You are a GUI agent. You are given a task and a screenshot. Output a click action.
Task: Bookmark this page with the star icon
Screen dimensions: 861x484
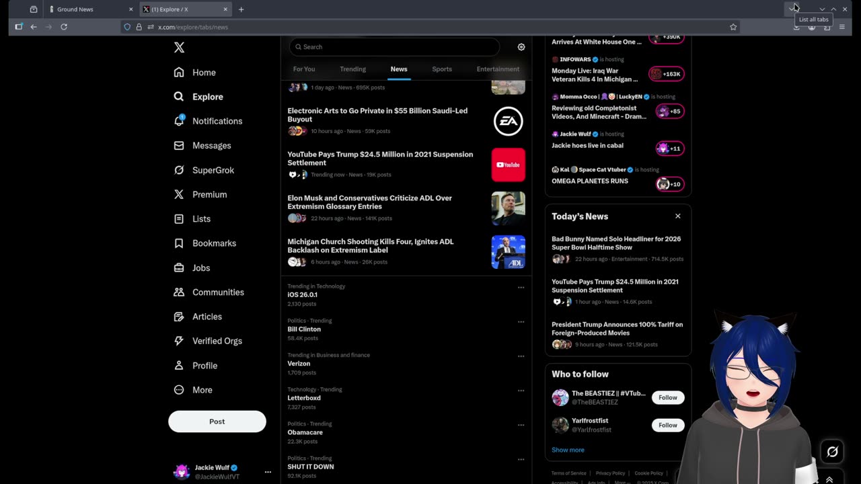pyautogui.click(x=733, y=27)
